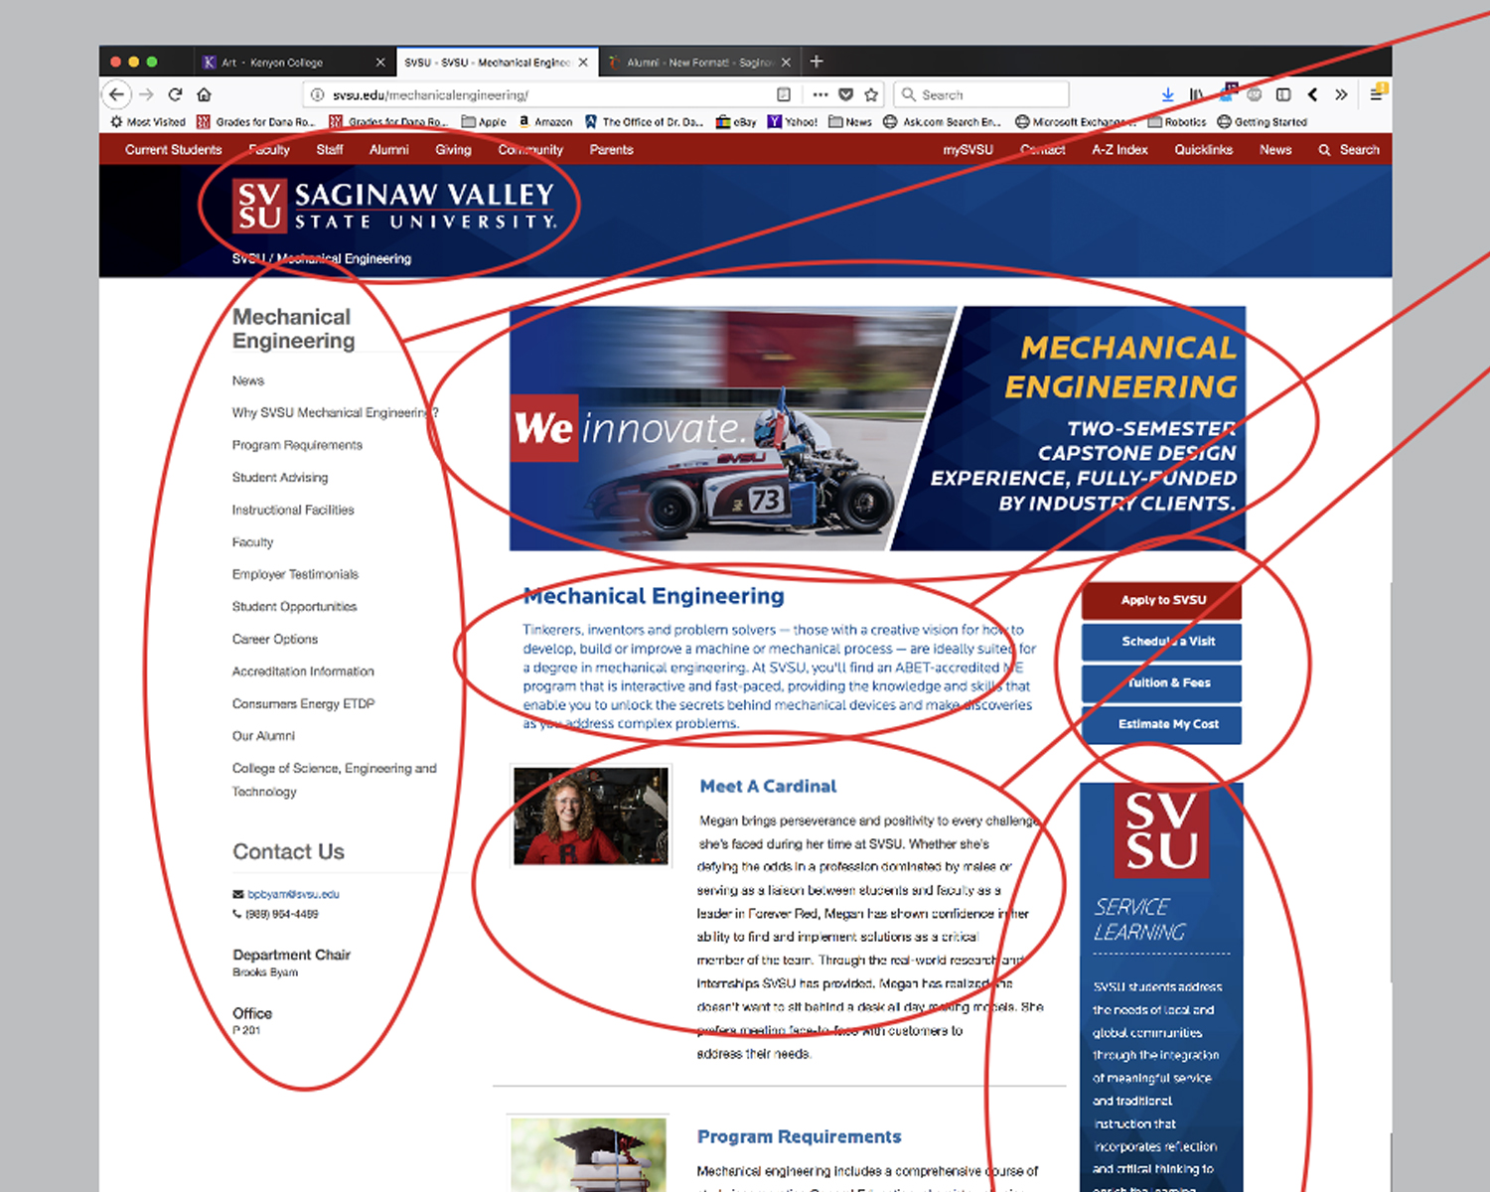Open the Firefox hamburger menu
Image resolution: width=1490 pixels, height=1192 pixels.
click(1377, 94)
